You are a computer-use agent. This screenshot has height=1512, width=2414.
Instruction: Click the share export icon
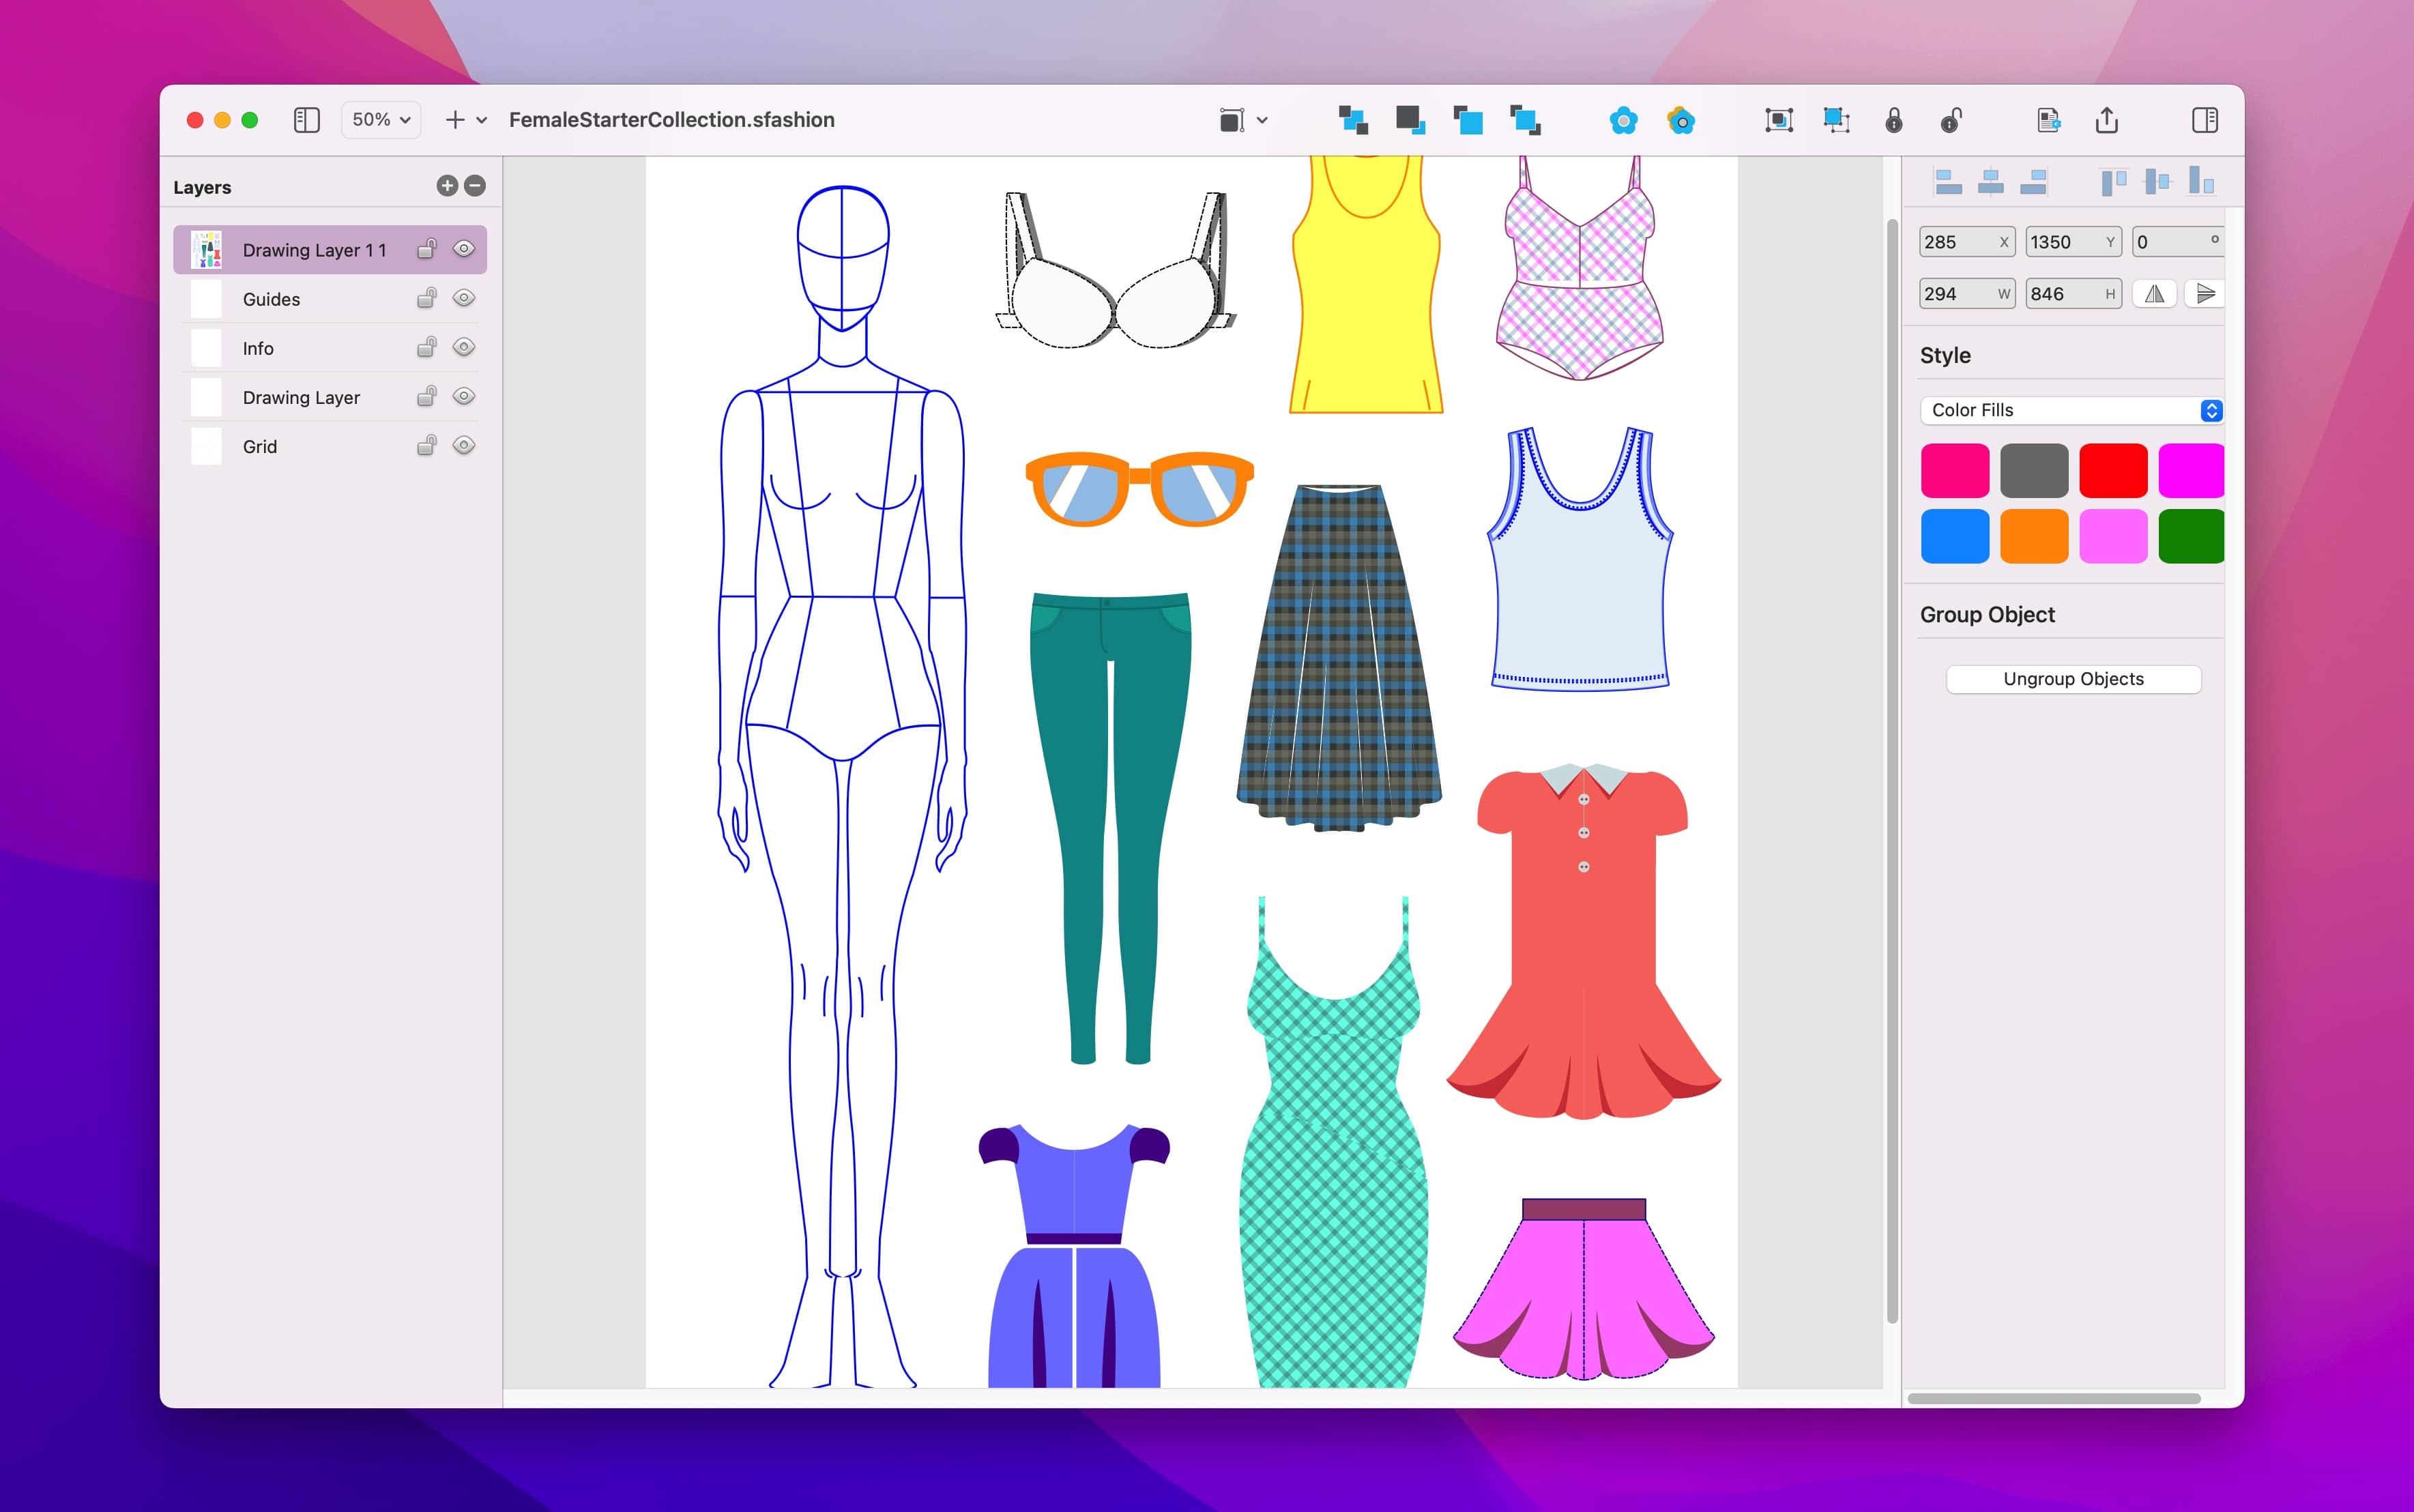point(2107,120)
